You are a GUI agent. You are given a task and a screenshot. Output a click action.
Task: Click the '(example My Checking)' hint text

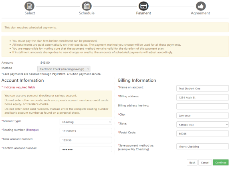133,149
